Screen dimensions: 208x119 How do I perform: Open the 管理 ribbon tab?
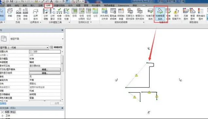pos(86,6)
